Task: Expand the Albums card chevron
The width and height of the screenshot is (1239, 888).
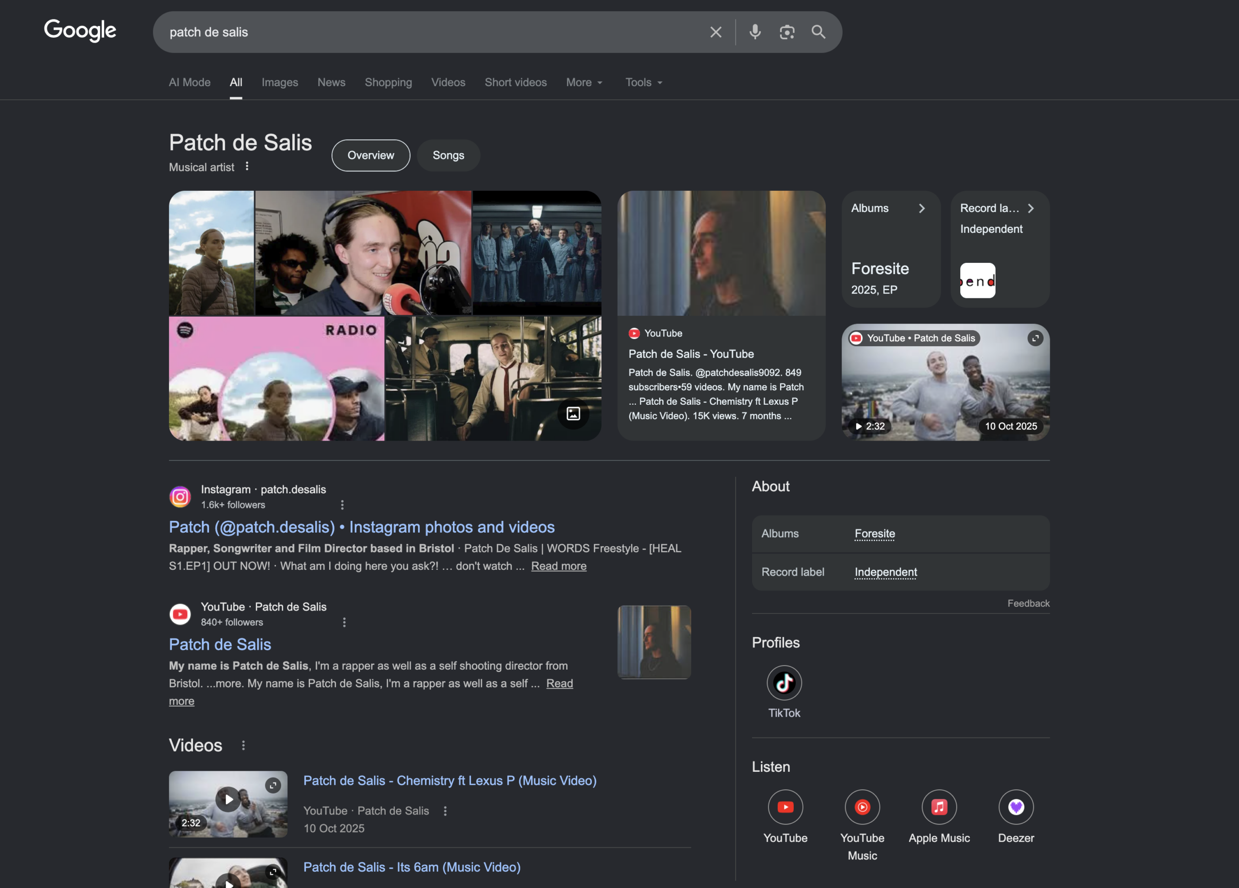Action: 922,208
